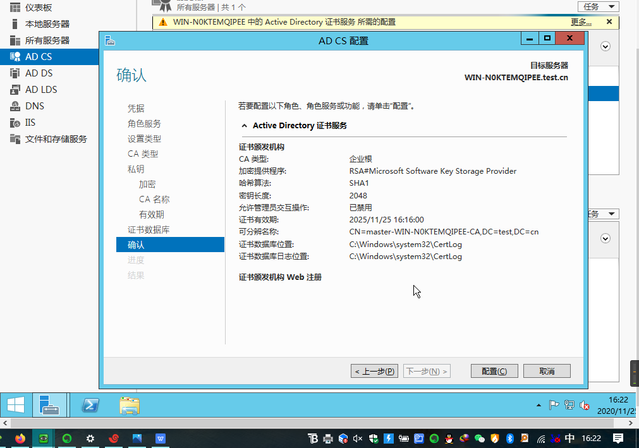Click the 取消 cancel button
The width and height of the screenshot is (639, 448).
coord(547,371)
